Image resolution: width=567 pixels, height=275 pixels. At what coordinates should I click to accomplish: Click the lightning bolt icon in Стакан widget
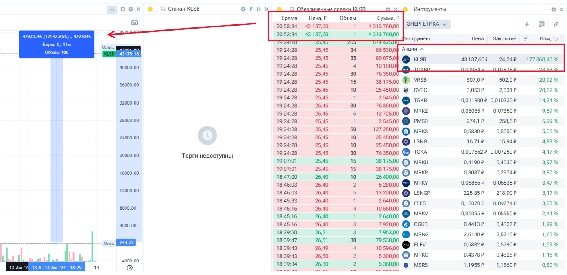(251, 9)
